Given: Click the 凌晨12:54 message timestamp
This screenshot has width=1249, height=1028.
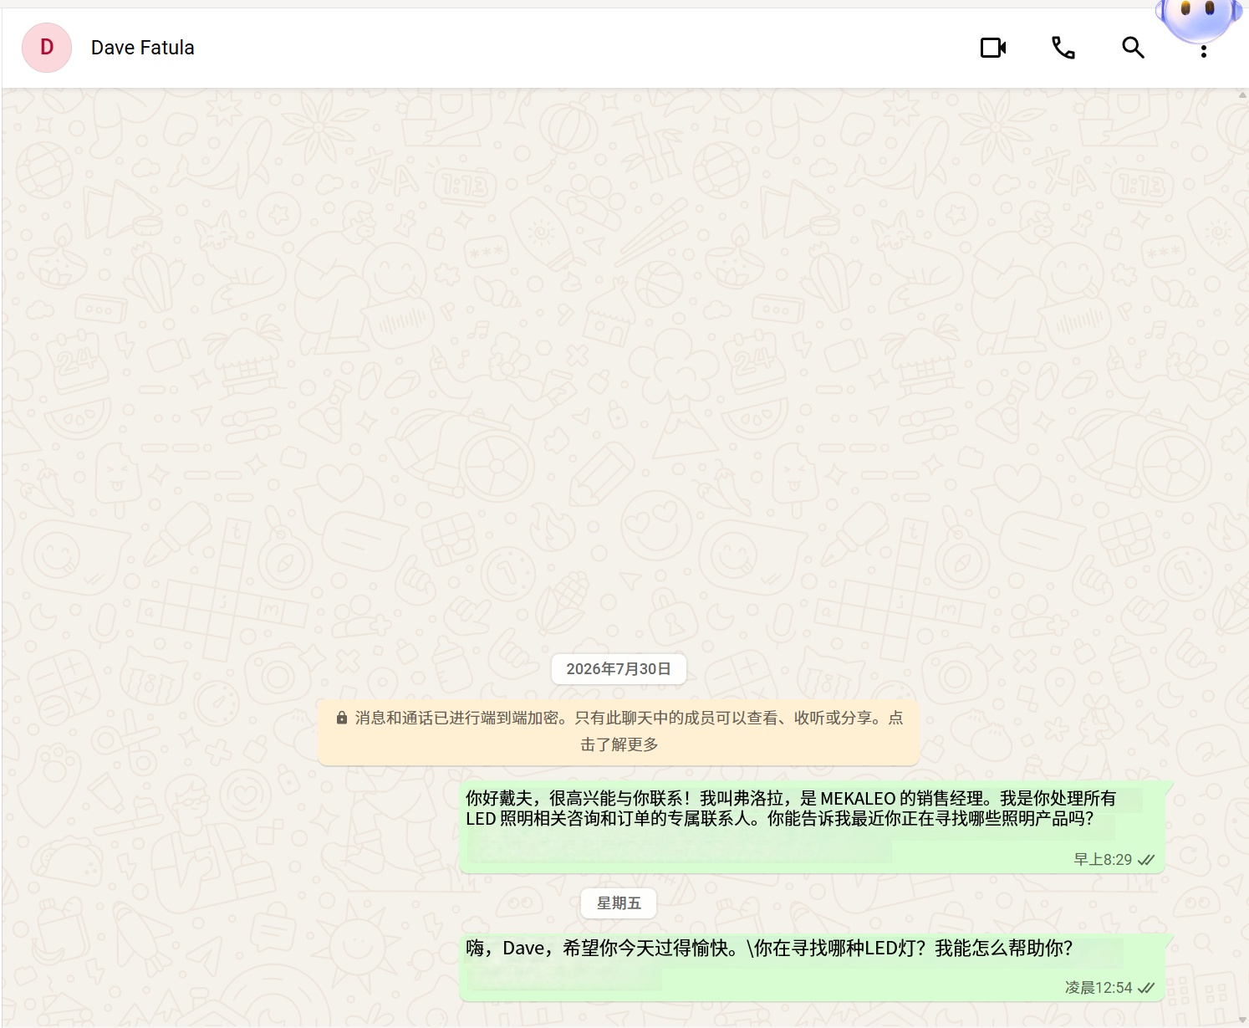Looking at the screenshot, I should coord(1099,988).
